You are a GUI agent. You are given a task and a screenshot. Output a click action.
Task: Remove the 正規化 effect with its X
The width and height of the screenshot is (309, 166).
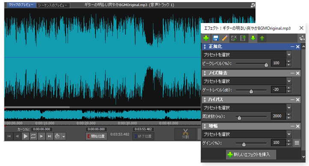point(297,47)
